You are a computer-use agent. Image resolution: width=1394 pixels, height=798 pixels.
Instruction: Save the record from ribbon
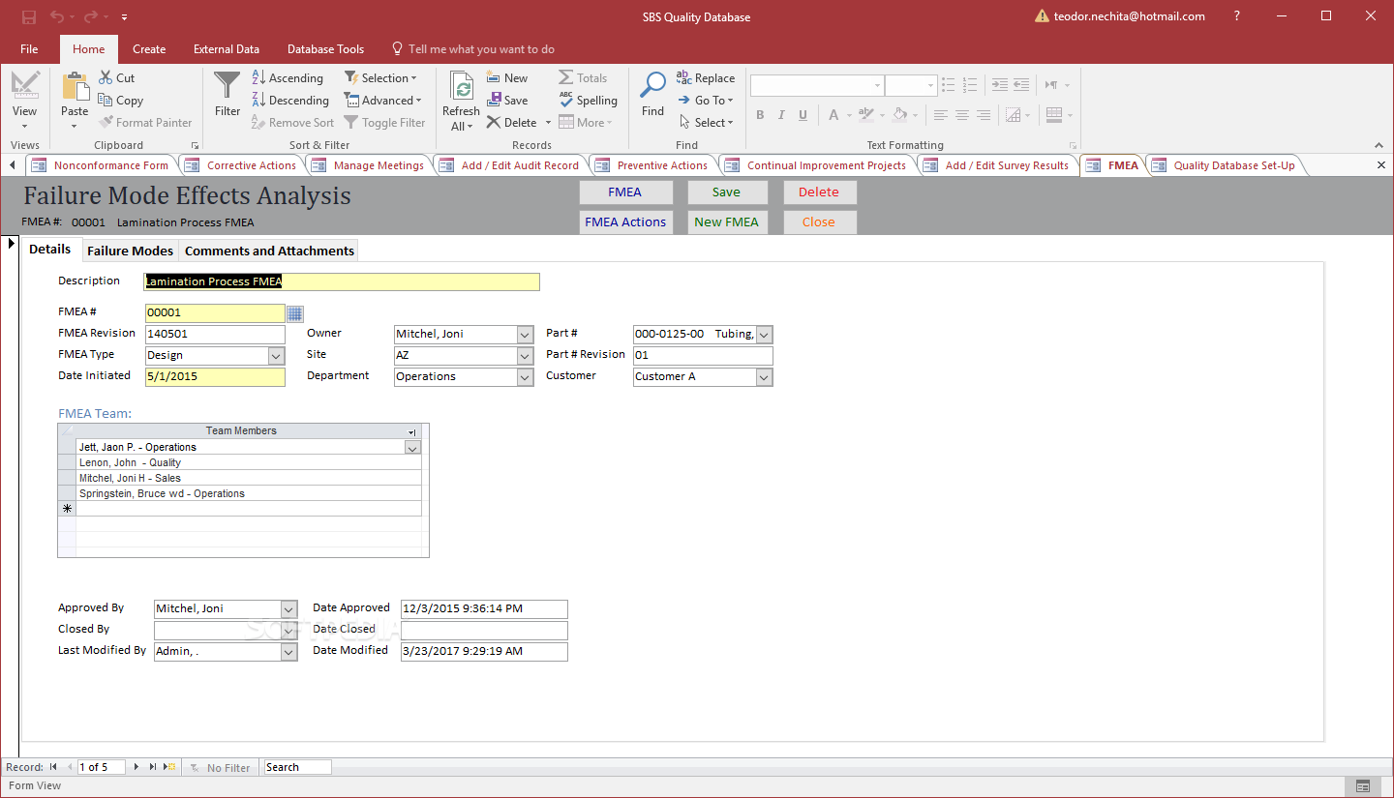507,101
